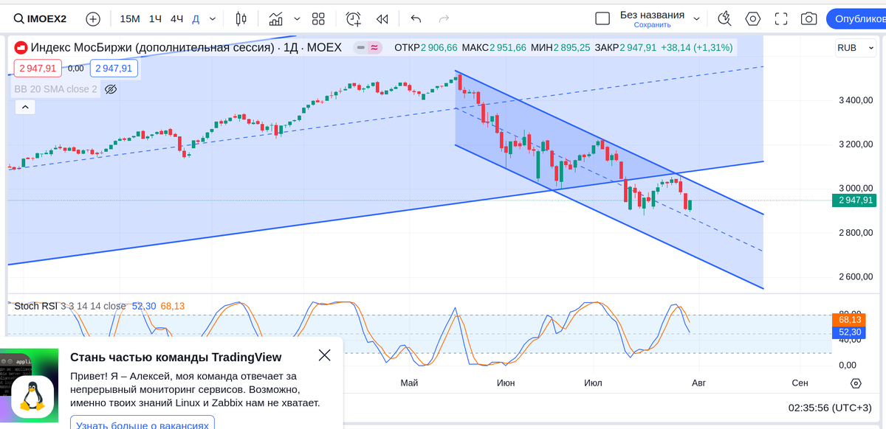This screenshot has height=429, width=886.
Task: Add a symbol to compare with plus icon
Action: pyautogui.click(x=93, y=18)
